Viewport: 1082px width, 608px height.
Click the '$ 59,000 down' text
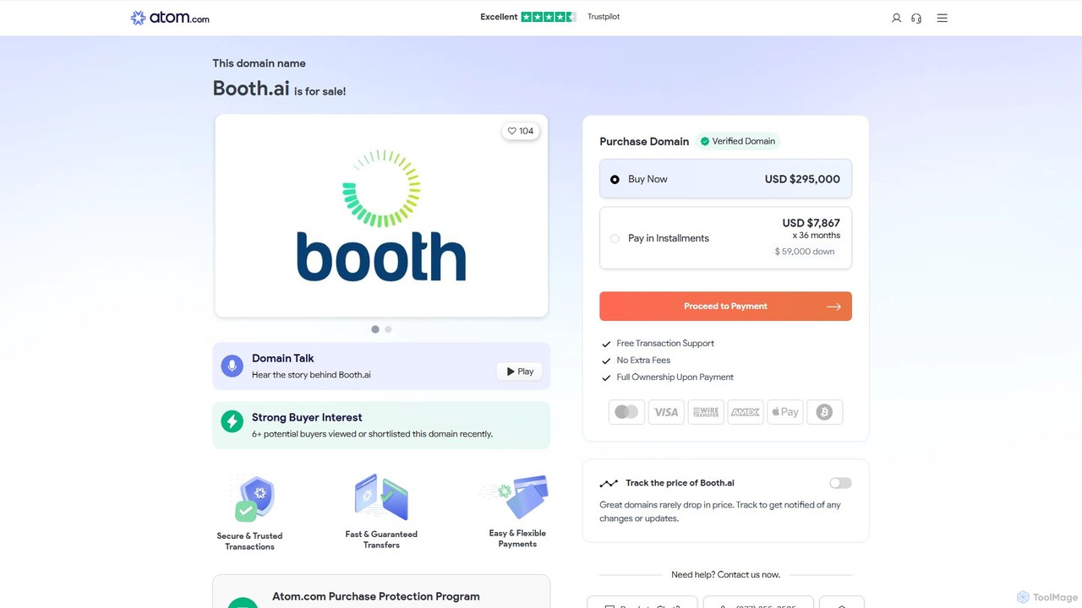805,252
